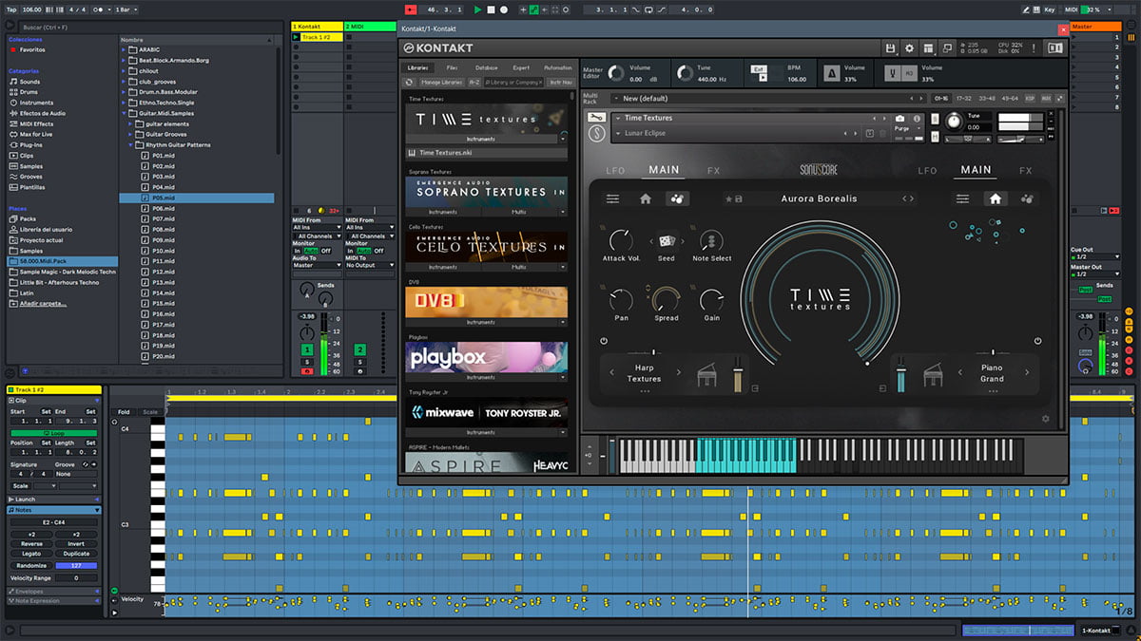Randomize with the Seed dice icon
Viewport: 1141px width, 641px height.
667,241
